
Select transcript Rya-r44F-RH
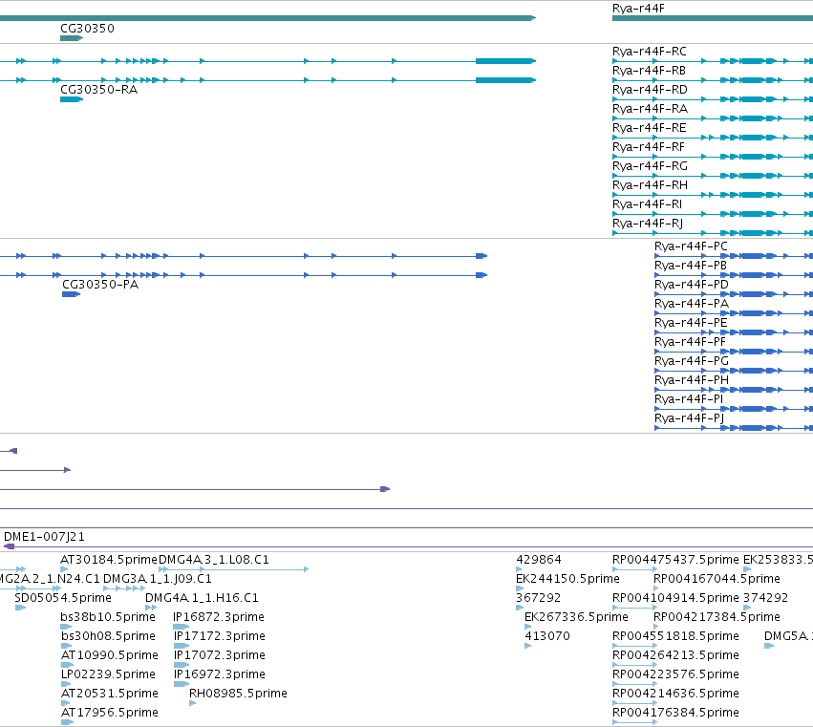point(650,185)
